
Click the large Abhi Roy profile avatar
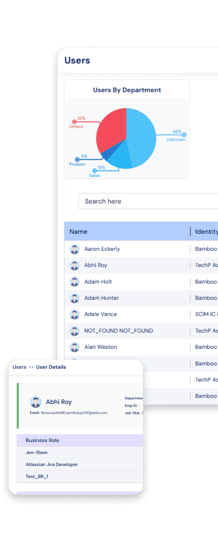[35, 402]
